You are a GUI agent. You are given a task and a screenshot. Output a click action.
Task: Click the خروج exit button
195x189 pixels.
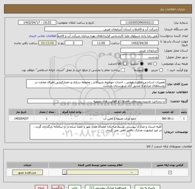(x=41, y=187)
